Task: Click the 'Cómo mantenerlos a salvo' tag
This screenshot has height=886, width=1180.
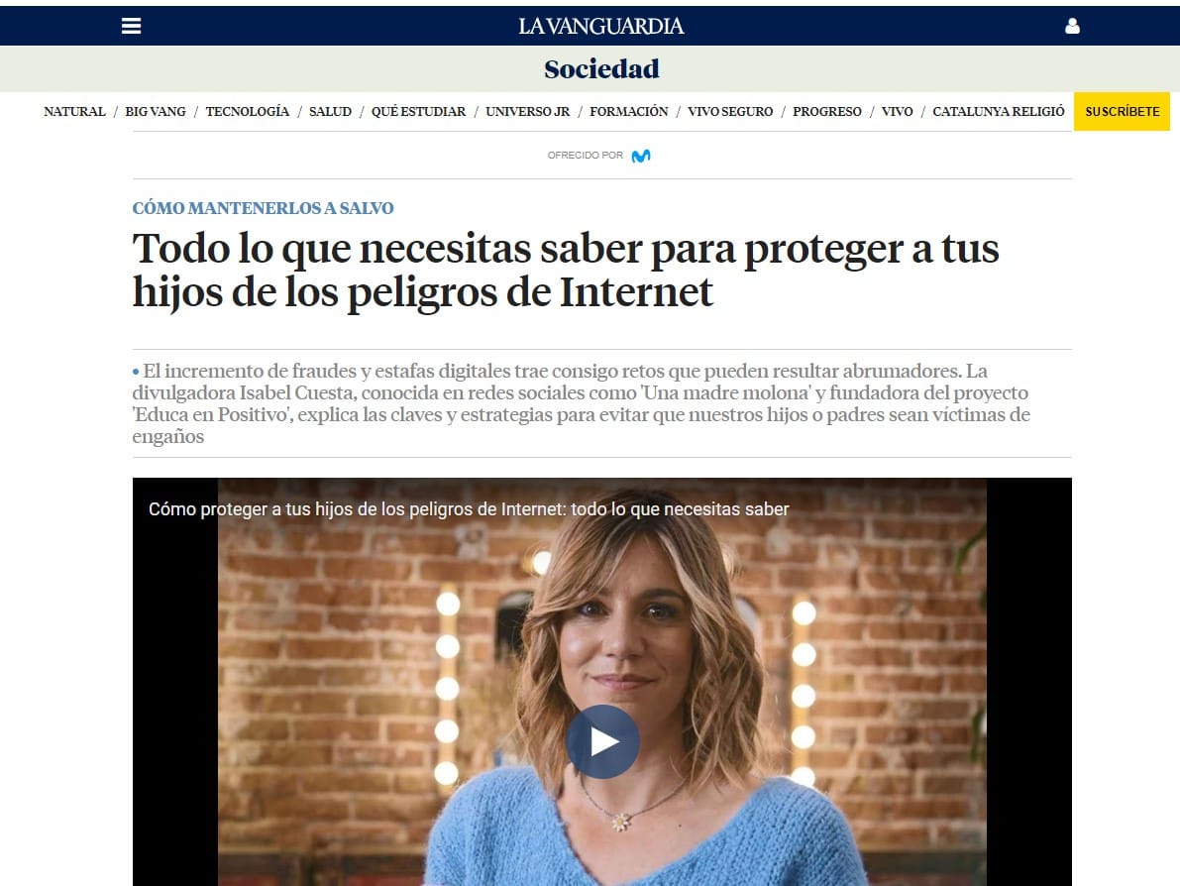Action: point(263,208)
